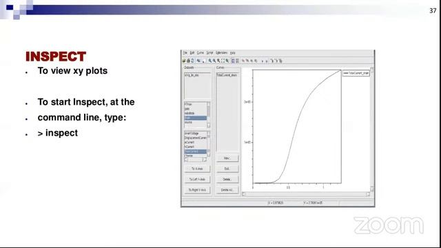The height and width of the screenshot is (248, 441).
Task: Open the Script menu
Action: point(209,53)
